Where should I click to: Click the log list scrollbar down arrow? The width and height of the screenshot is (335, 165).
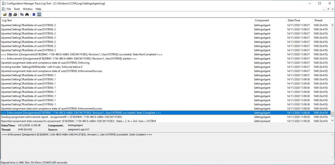point(332,121)
